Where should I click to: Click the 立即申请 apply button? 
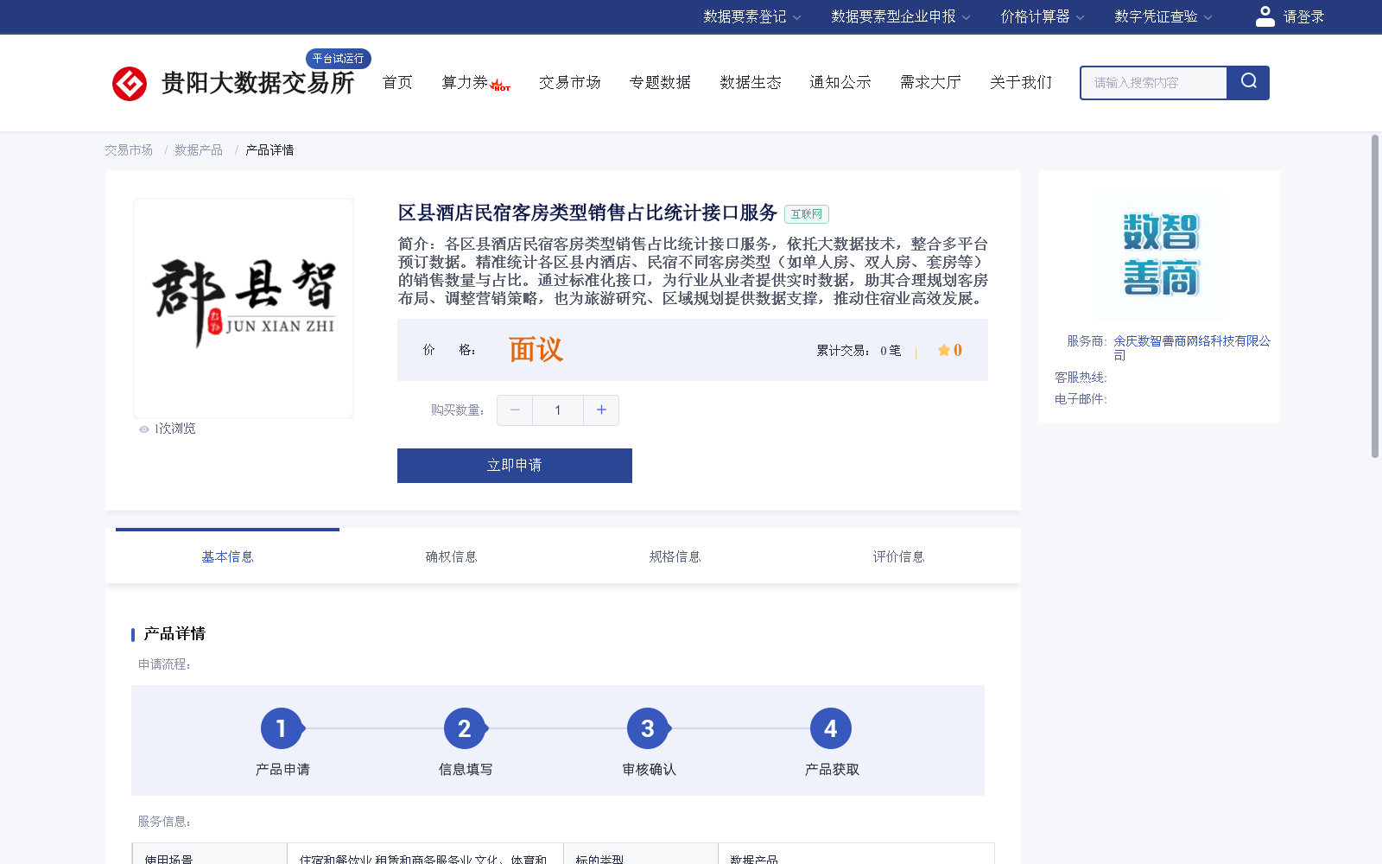[514, 465]
